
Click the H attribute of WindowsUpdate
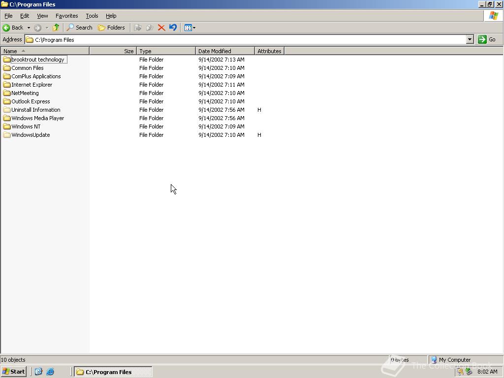pyautogui.click(x=259, y=135)
